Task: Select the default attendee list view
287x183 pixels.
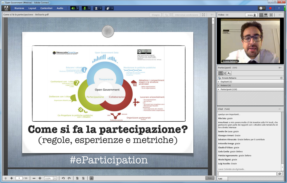Action: click(220, 73)
